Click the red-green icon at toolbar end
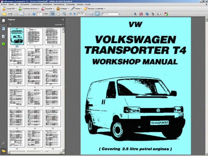208x156 pixels. click(166, 14)
